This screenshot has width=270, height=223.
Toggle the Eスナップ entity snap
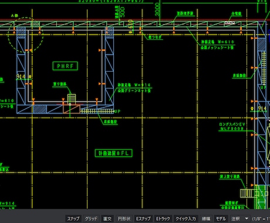[x=143, y=218]
